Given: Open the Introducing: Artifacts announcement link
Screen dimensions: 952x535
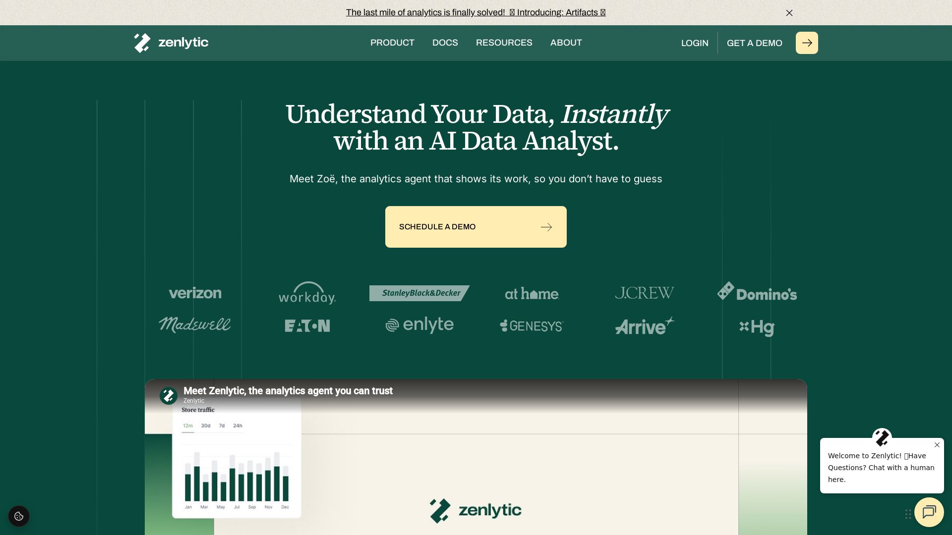Looking at the screenshot, I should [x=476, y=12].
